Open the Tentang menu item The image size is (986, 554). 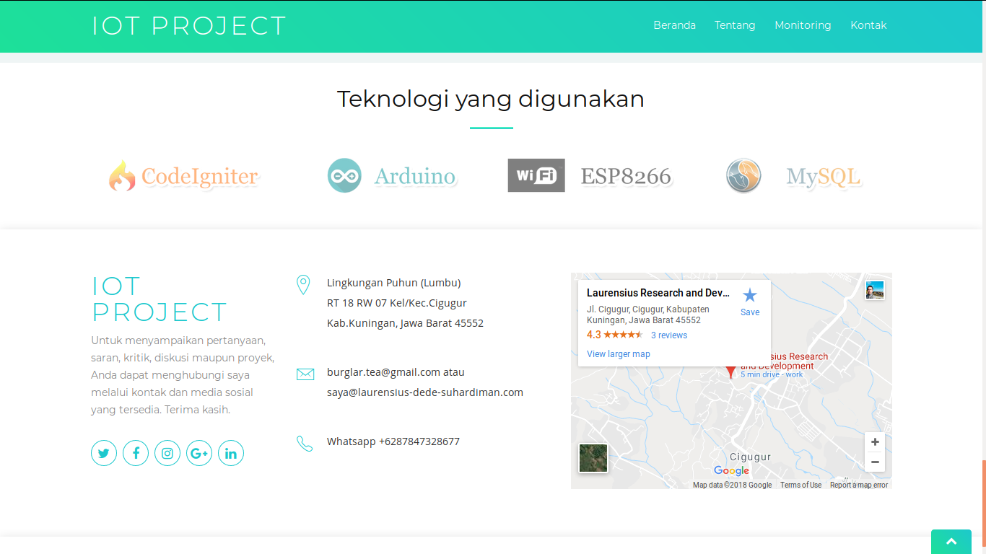coord(735,25)
